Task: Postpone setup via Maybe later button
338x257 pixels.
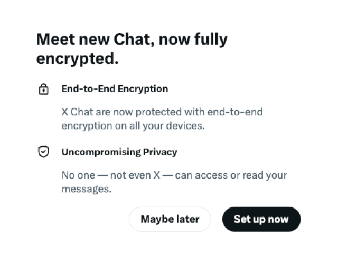Action: 170,219
